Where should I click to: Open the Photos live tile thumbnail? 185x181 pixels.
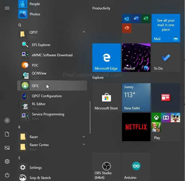pos(136,58)
